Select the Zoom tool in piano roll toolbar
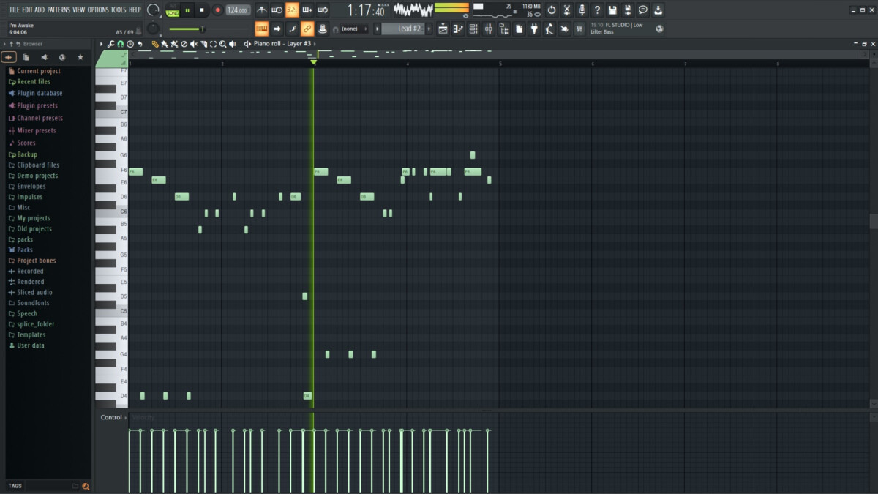Screen dimensions: 878x494 point(222,44)
